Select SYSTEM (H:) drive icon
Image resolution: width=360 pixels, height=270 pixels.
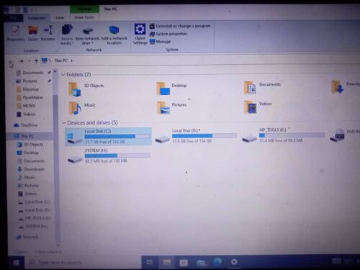(75, 159)
